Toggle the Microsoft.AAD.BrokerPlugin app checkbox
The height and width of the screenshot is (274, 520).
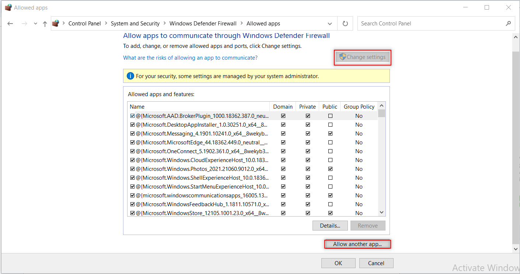133,116
